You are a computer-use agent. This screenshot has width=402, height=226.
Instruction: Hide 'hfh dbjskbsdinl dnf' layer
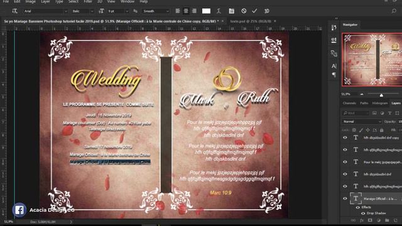pyautogui.click(x=345, y=174)
